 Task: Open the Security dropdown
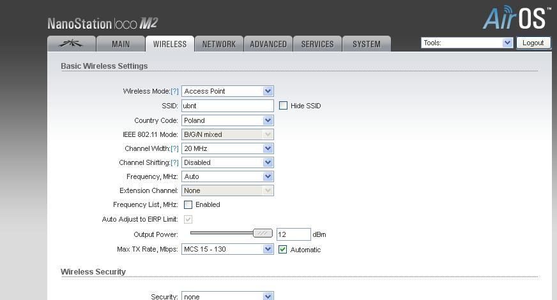point(227,296)
